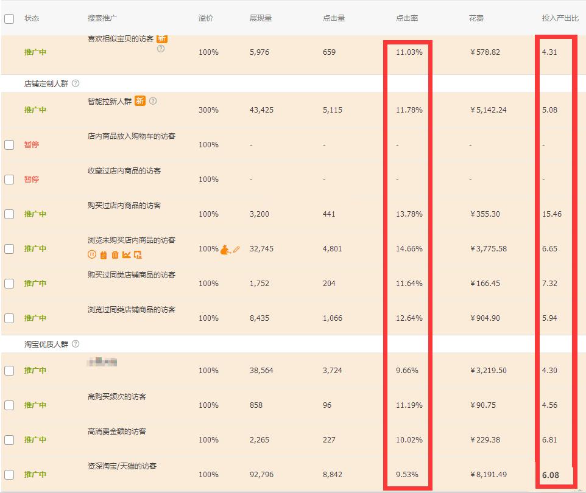Click the 新 badge beside 智能拉新人群
The image size is (586, 493).
coord(140,101)
